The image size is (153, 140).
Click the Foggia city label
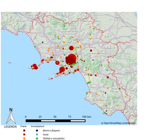pos(117,18)
